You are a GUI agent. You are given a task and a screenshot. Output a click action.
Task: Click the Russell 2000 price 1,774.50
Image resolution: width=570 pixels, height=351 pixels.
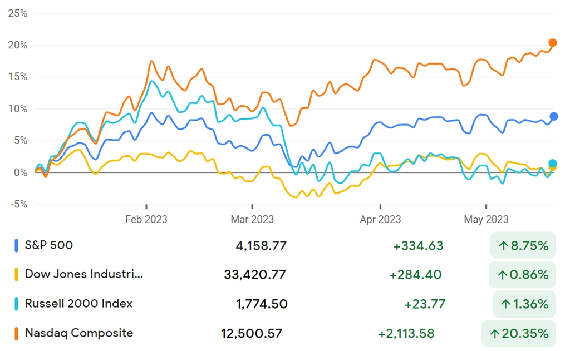[x=262, y=304]
